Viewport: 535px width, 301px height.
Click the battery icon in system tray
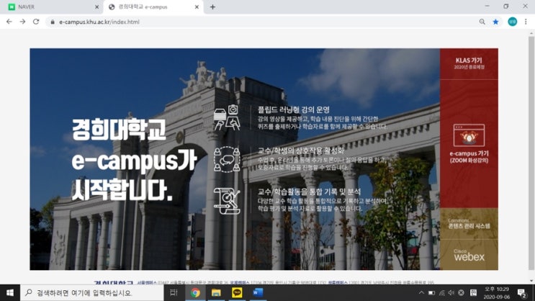click(x=431, y=293)
